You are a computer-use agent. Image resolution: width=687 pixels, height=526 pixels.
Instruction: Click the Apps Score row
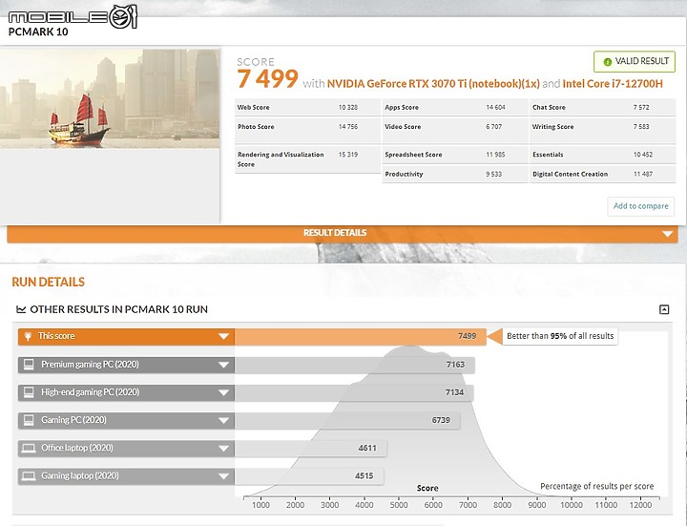pyautogui.click(x=455, y=107)
